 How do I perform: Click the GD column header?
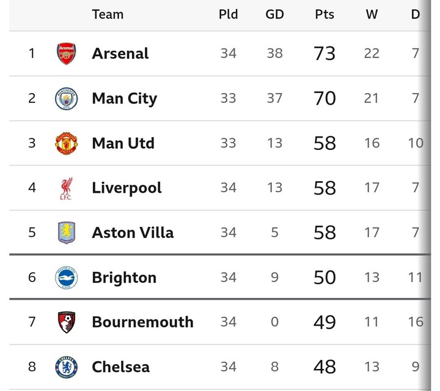(x=275, y=15)
